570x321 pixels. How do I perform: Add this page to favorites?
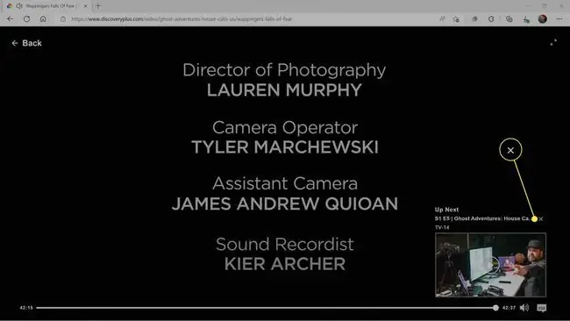tap(456, 19)
